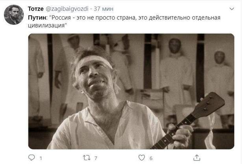244x164 pixels.
Task: Click the tweet text about отдельная цивилизация
Action: point(124,21)
